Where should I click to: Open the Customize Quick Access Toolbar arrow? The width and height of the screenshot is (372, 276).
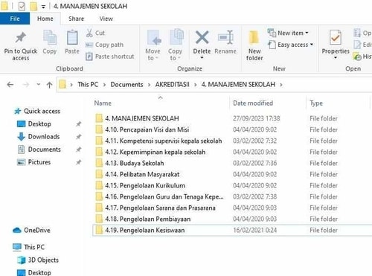pyautogui.click(x=43, y=7)
